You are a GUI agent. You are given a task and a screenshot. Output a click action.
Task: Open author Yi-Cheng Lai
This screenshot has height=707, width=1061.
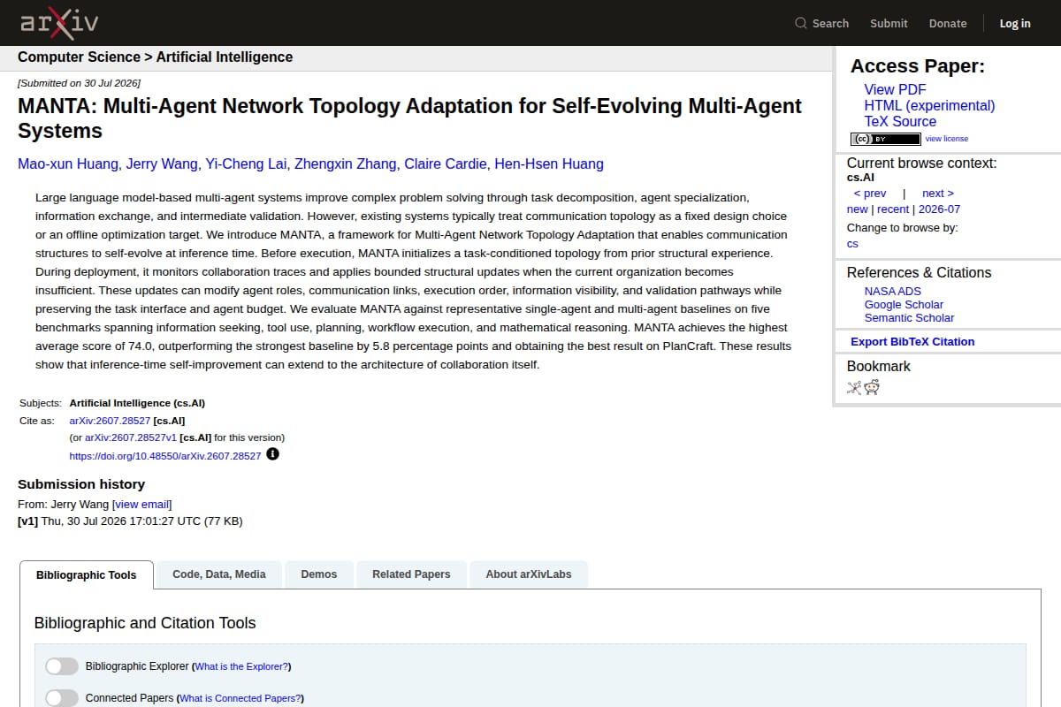[246, 163]
